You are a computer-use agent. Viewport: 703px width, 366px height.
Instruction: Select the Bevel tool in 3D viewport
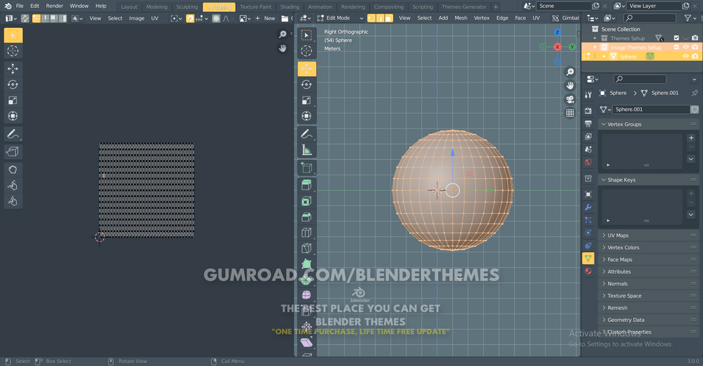[306, 217]
